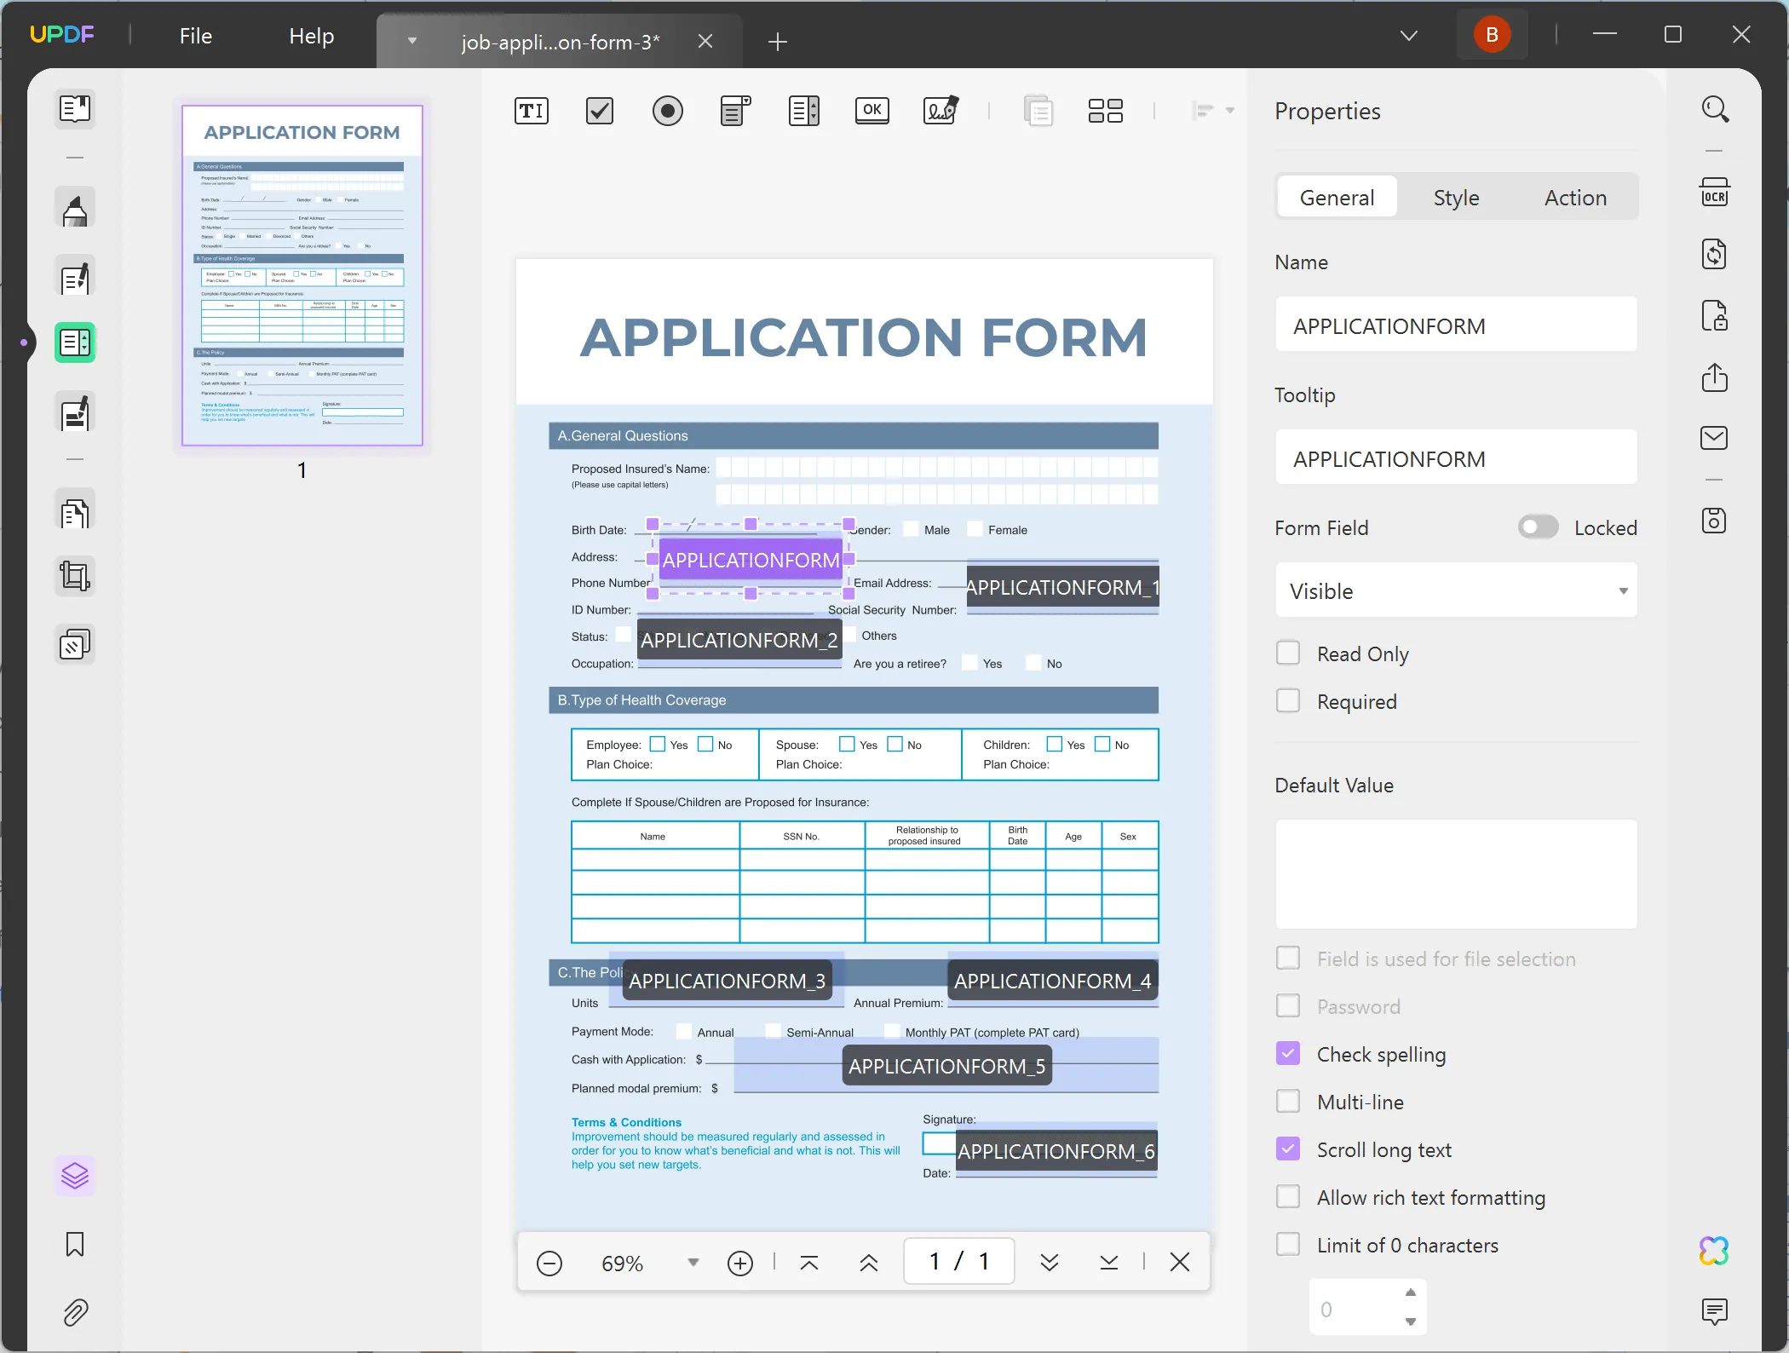1789x1353 pixels.
Task: Click the radio button form tool icon
Action: (x=665, y=111)
